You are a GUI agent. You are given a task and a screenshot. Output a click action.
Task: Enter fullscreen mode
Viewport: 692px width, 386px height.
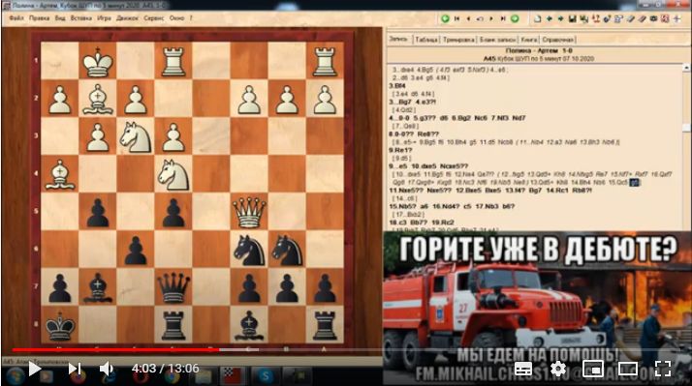[662, 369]
